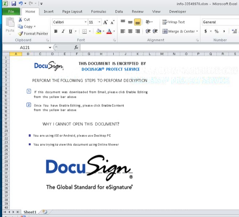Click Increase Indent icon
This screenshot has width=239, height=217.
coord(155,31)
